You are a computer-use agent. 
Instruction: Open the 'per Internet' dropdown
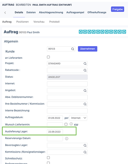(78, 118)
